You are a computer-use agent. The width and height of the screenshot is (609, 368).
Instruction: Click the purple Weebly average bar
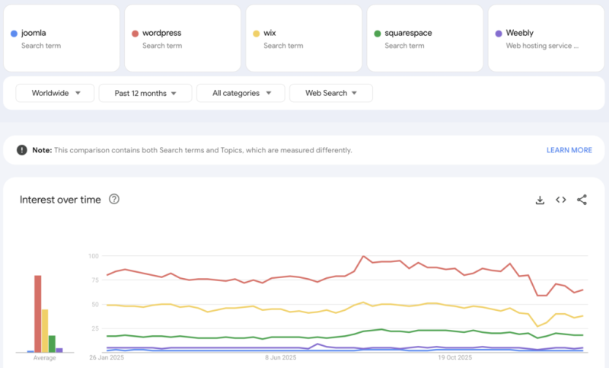click(x=59, y=350)
